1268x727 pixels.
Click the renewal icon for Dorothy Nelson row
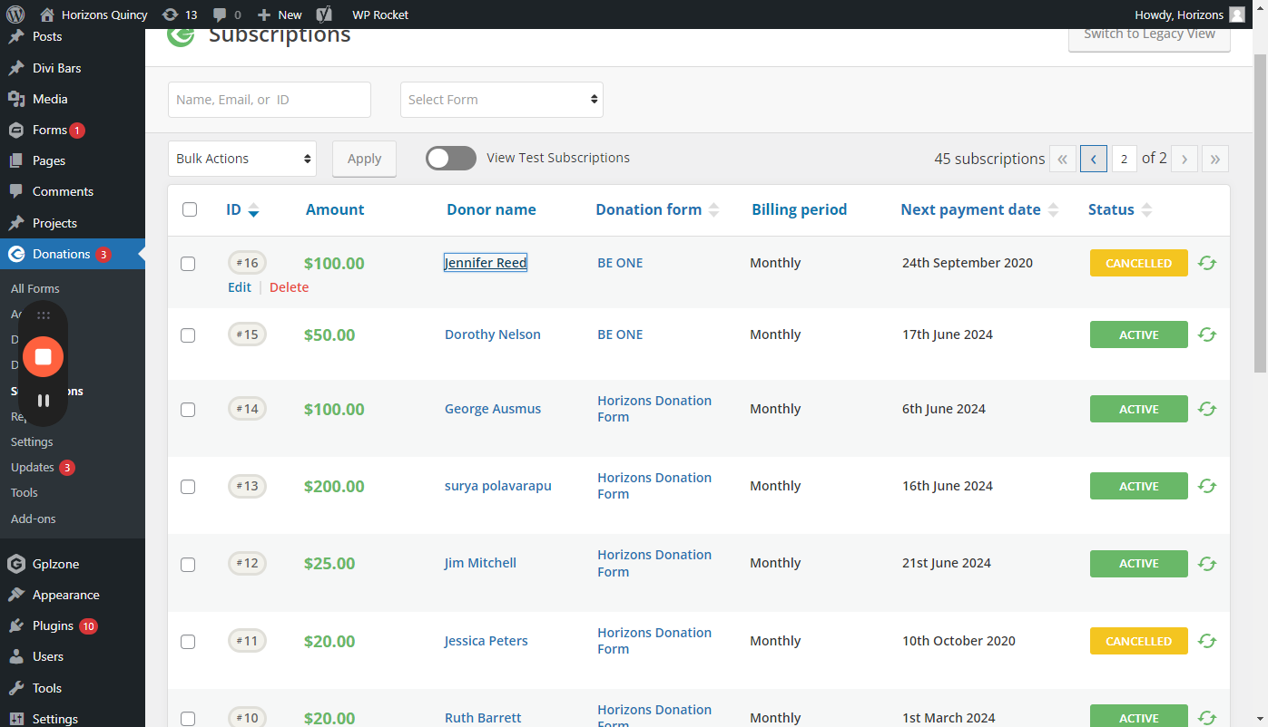1207,334
